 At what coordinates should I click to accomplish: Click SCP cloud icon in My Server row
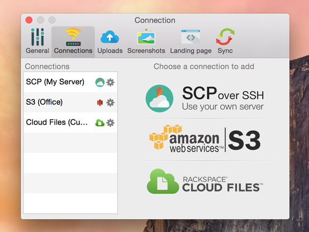pyautogui.click(x=100, y=82)
